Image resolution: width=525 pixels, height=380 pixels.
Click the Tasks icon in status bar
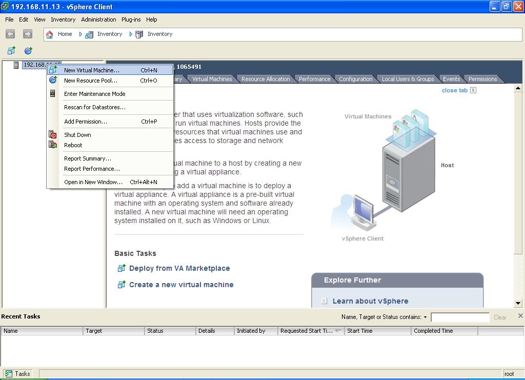point(8,374)
